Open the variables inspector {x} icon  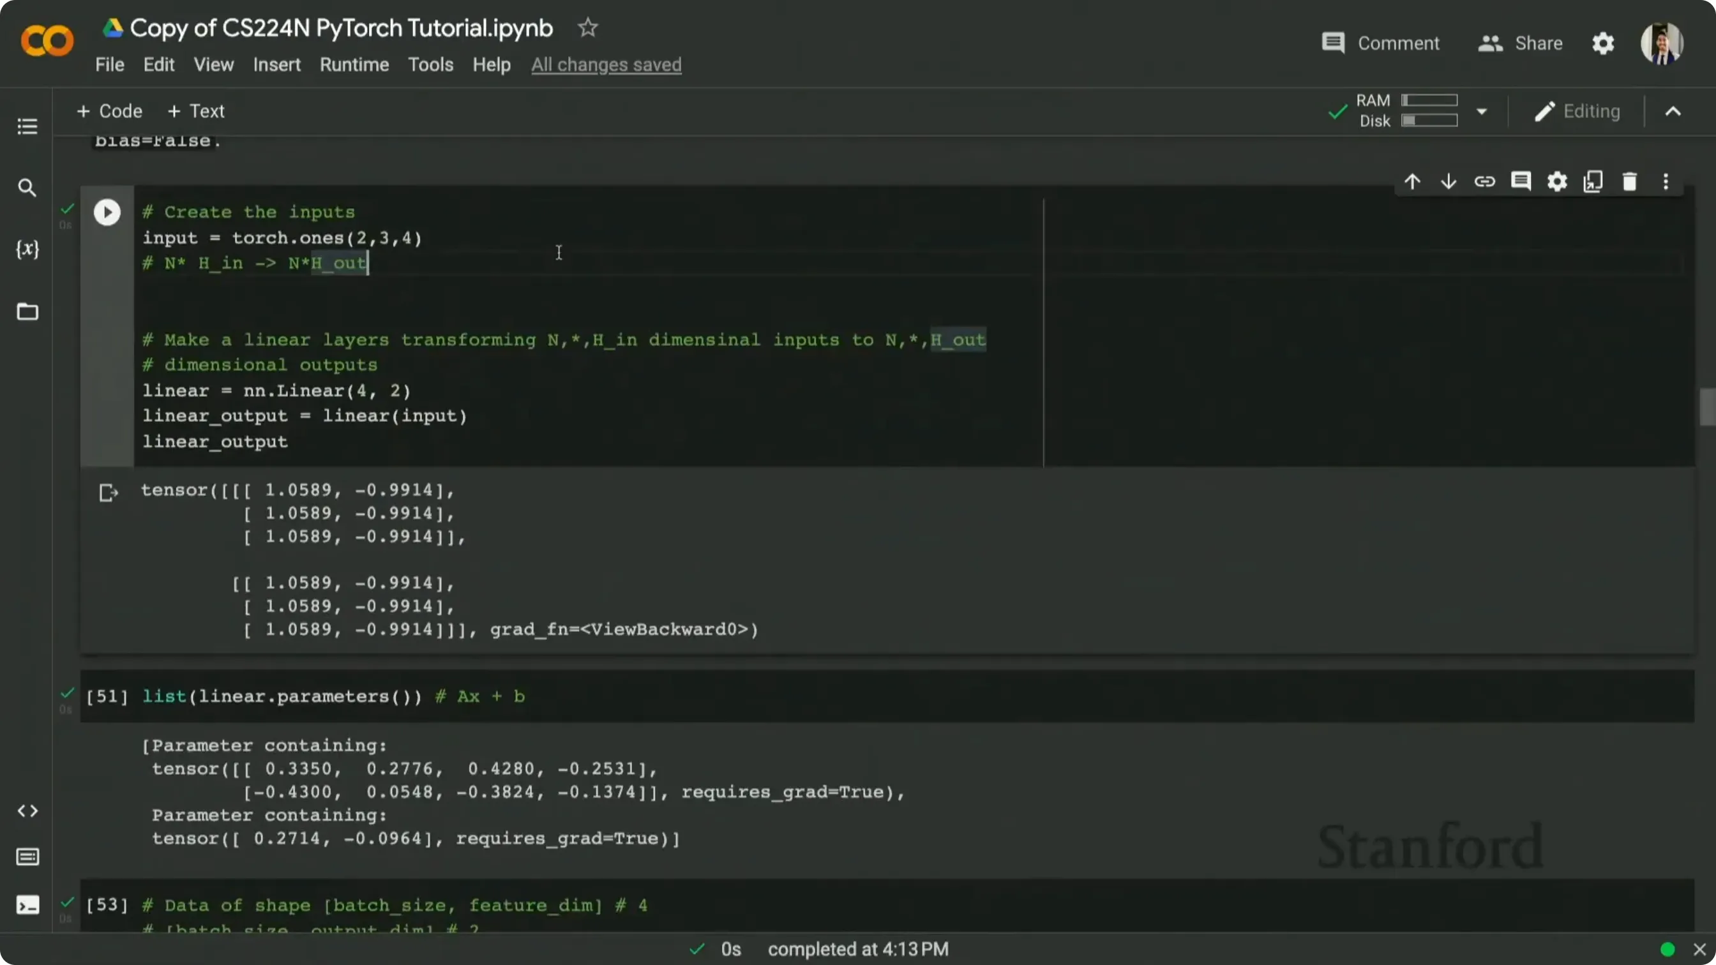click(27, 249)
